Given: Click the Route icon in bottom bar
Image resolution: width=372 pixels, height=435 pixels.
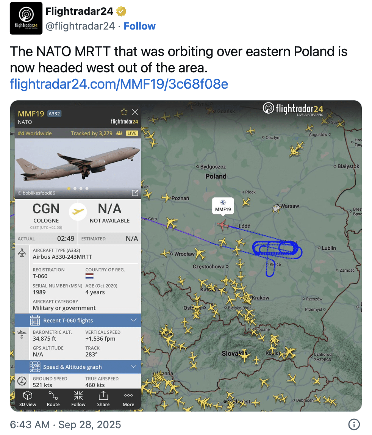Looking at the screenshot, I should click(x=53, y=399).
